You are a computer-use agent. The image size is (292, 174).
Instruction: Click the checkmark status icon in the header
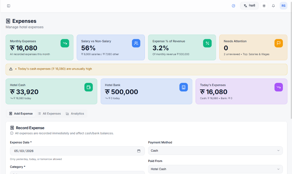(x=233, y=5)
